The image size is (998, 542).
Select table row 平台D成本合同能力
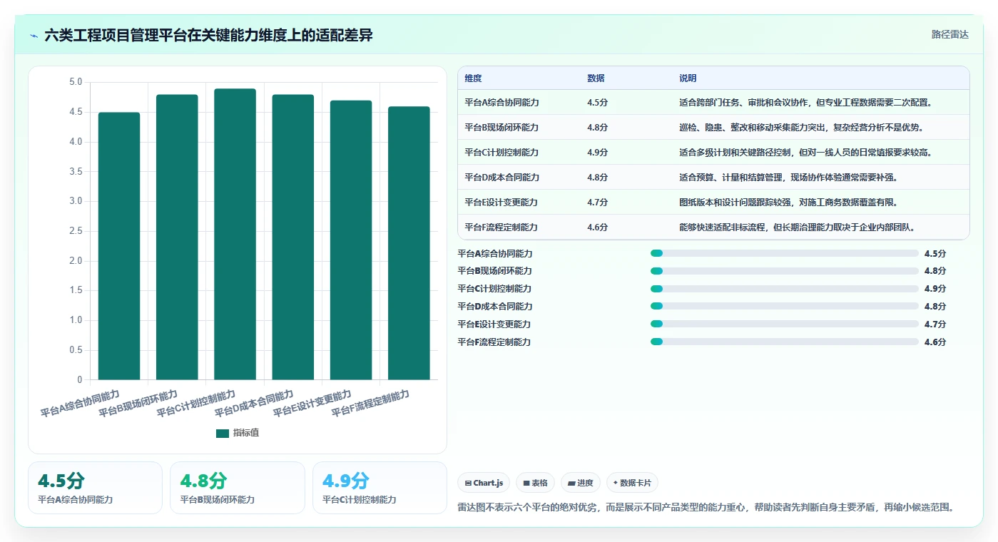click(x=713, y=177)
